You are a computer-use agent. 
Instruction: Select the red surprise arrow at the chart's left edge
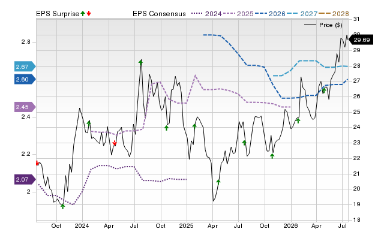(x=37, y=163)
